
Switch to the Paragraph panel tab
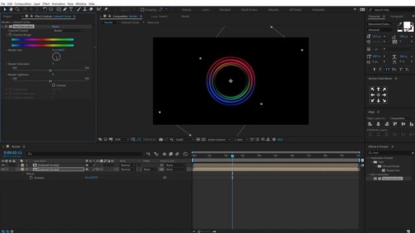(396, 16)
